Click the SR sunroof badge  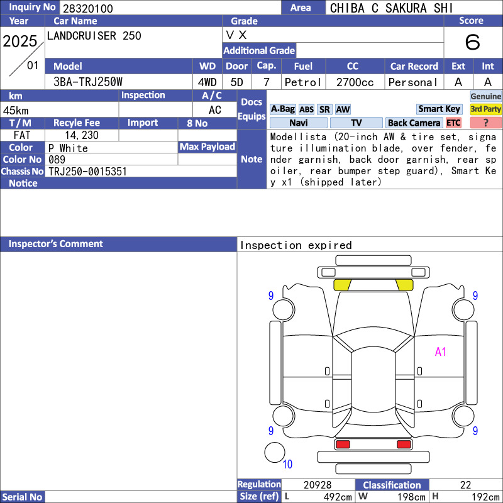point(324,109)
